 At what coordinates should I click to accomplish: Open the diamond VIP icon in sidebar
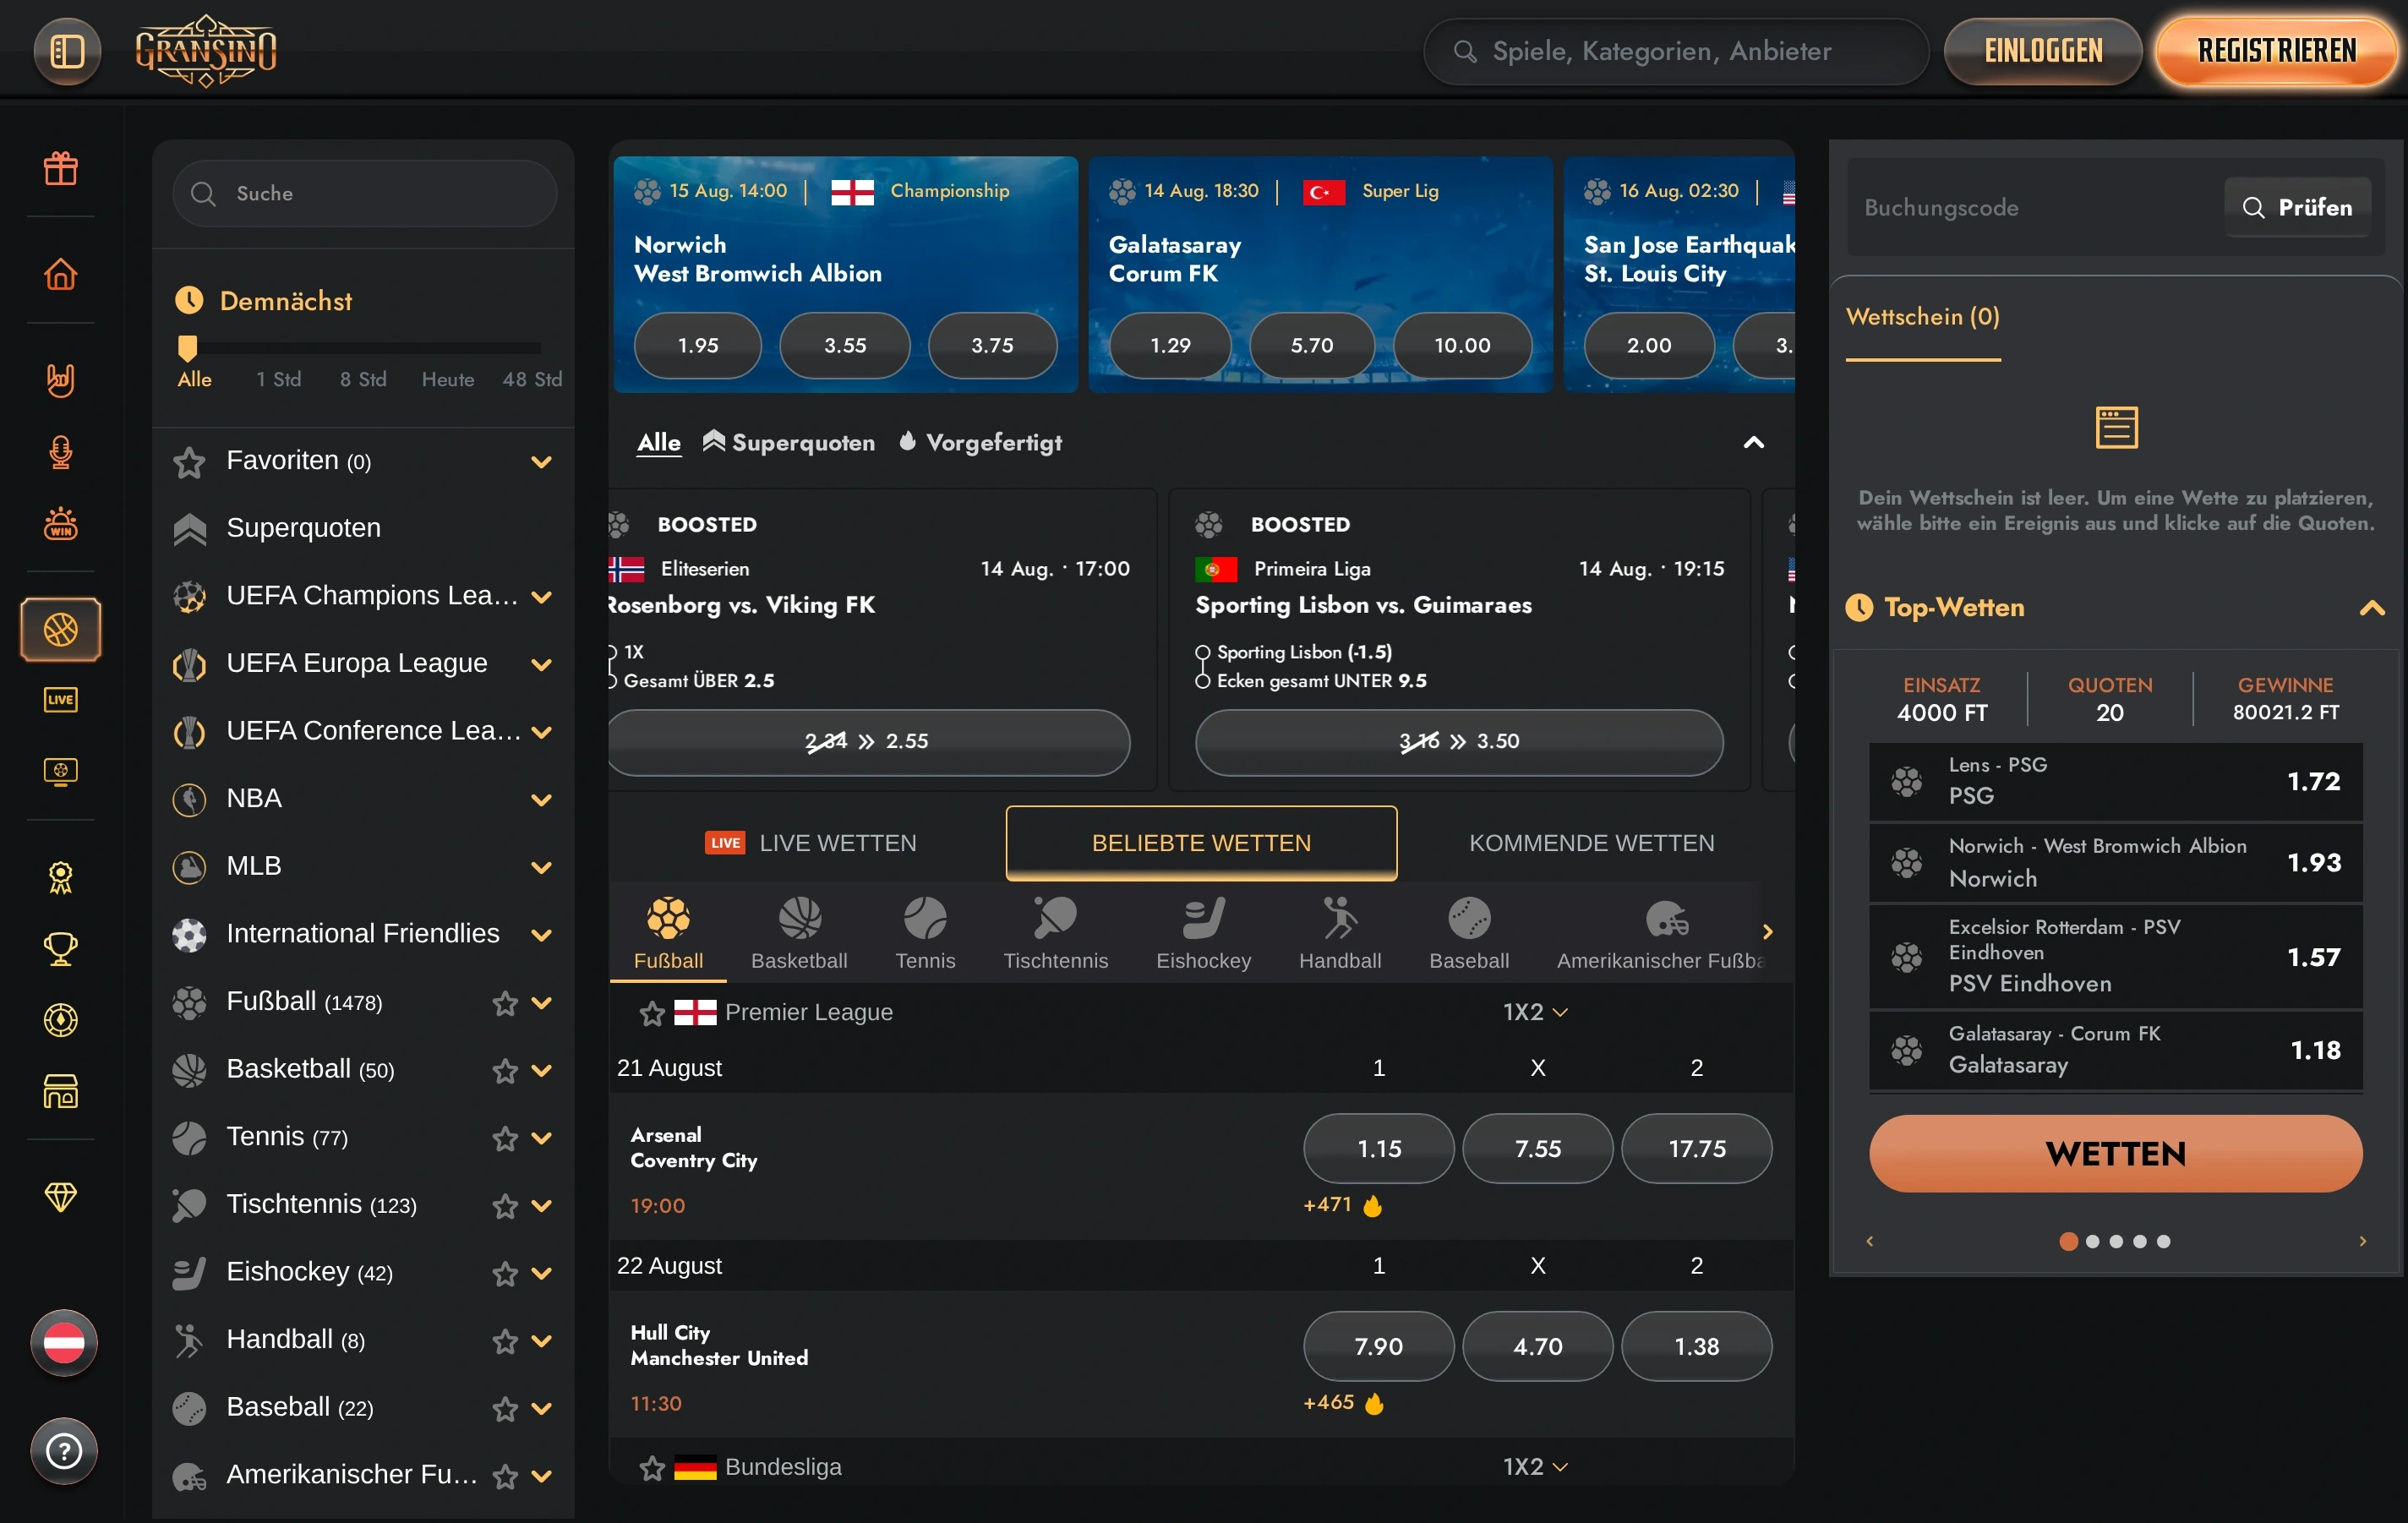61,1196
